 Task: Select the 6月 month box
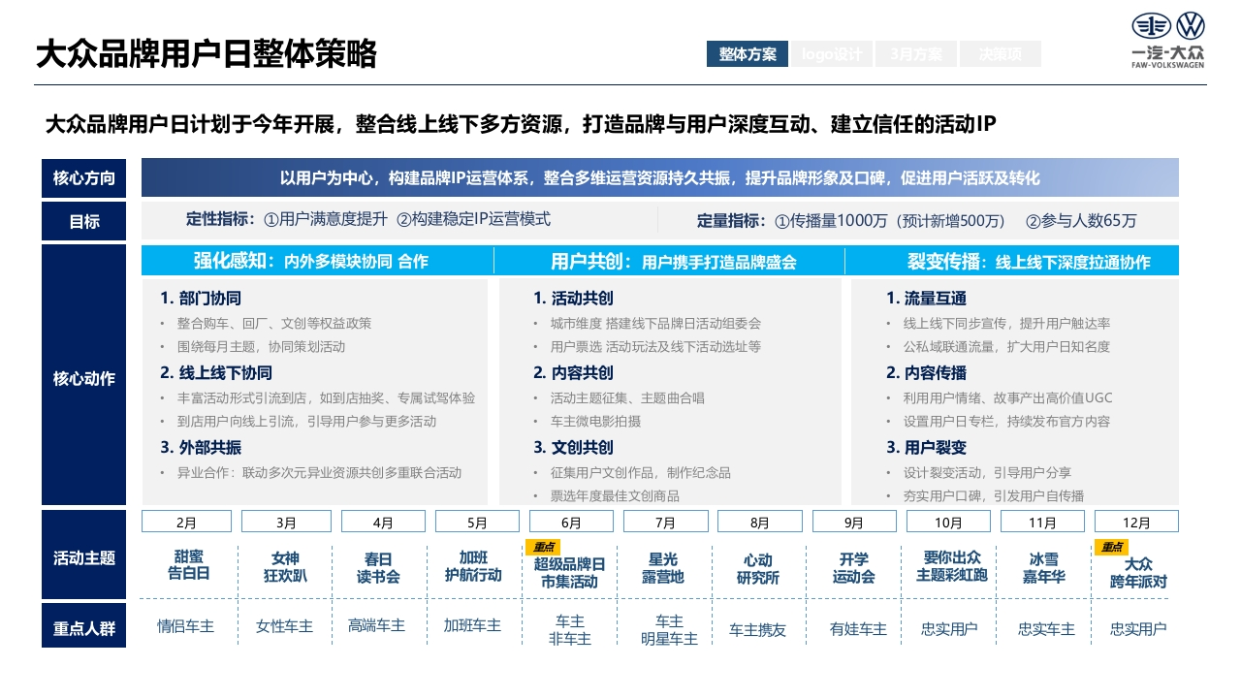pos(572,522)
